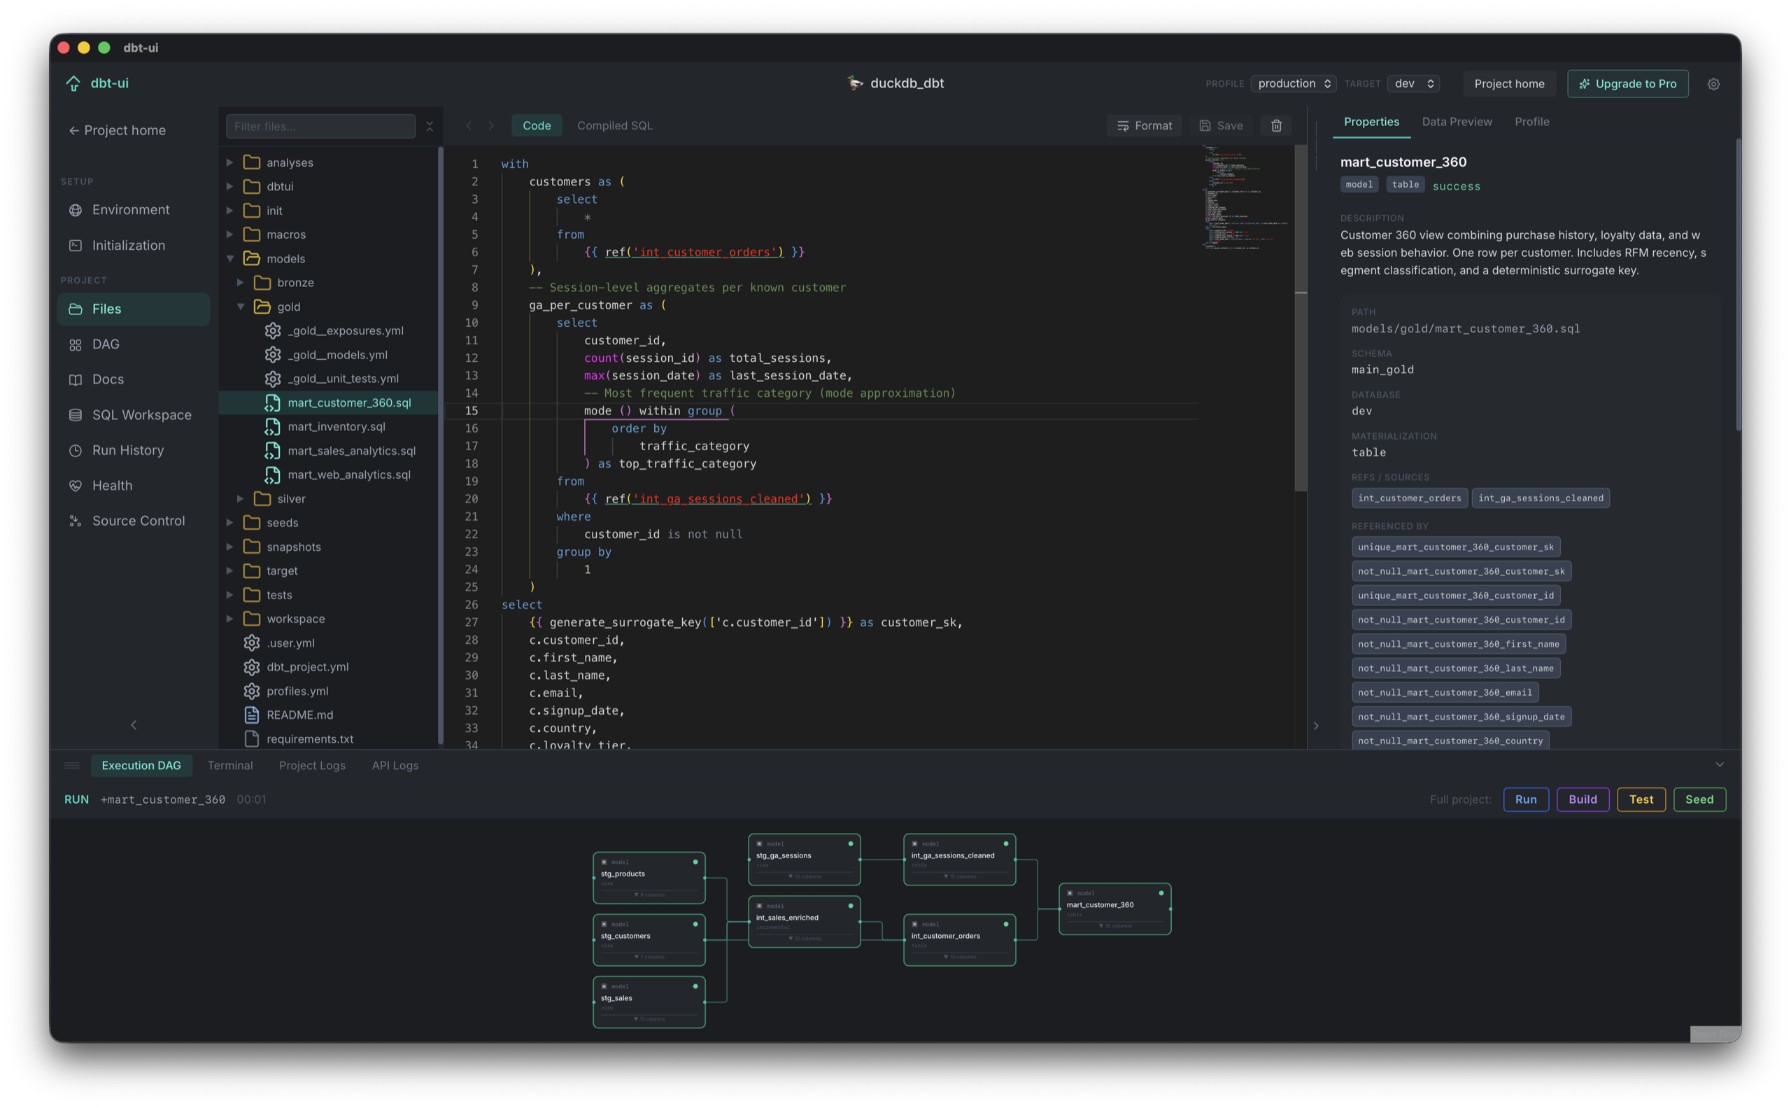Select mart_customer_360 DAG node
Image resolution: width=1791 pixels, height=1108 pixels.
click(1115, 909)
